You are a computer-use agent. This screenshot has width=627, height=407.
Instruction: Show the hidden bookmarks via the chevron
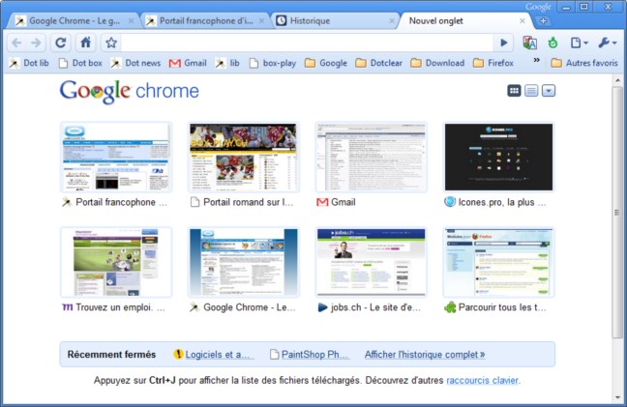(x=536, y=60)
